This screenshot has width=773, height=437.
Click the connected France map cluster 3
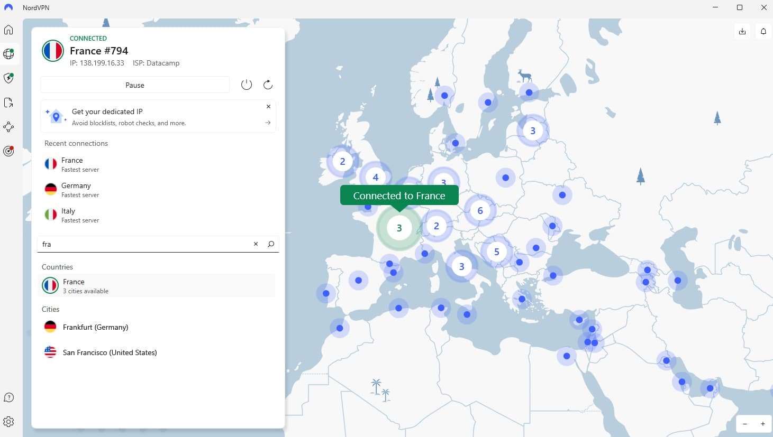pos(399,228)
